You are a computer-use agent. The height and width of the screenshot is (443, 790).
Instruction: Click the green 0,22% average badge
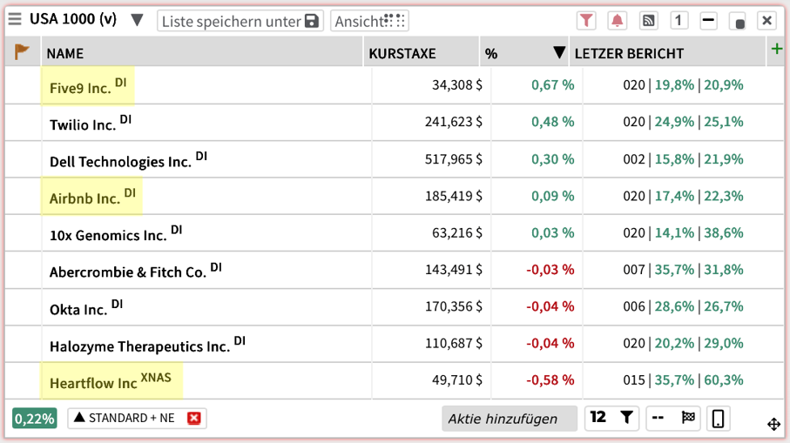click(x=34, y=419)
